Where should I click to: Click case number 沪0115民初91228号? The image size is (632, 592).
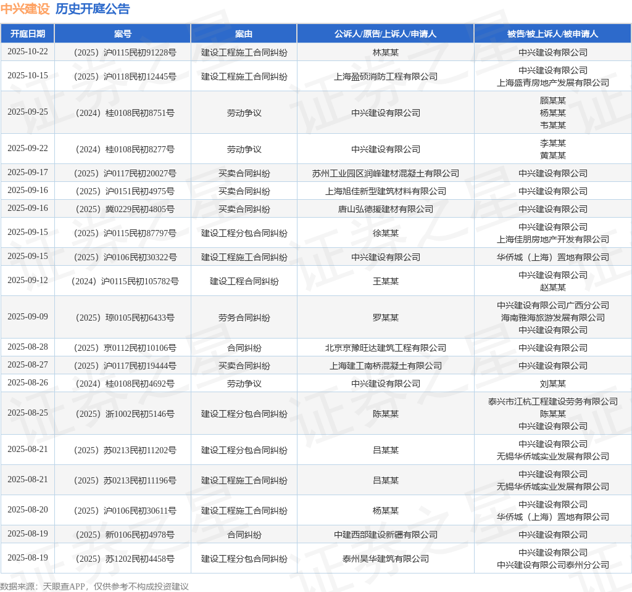click(139, 52)
